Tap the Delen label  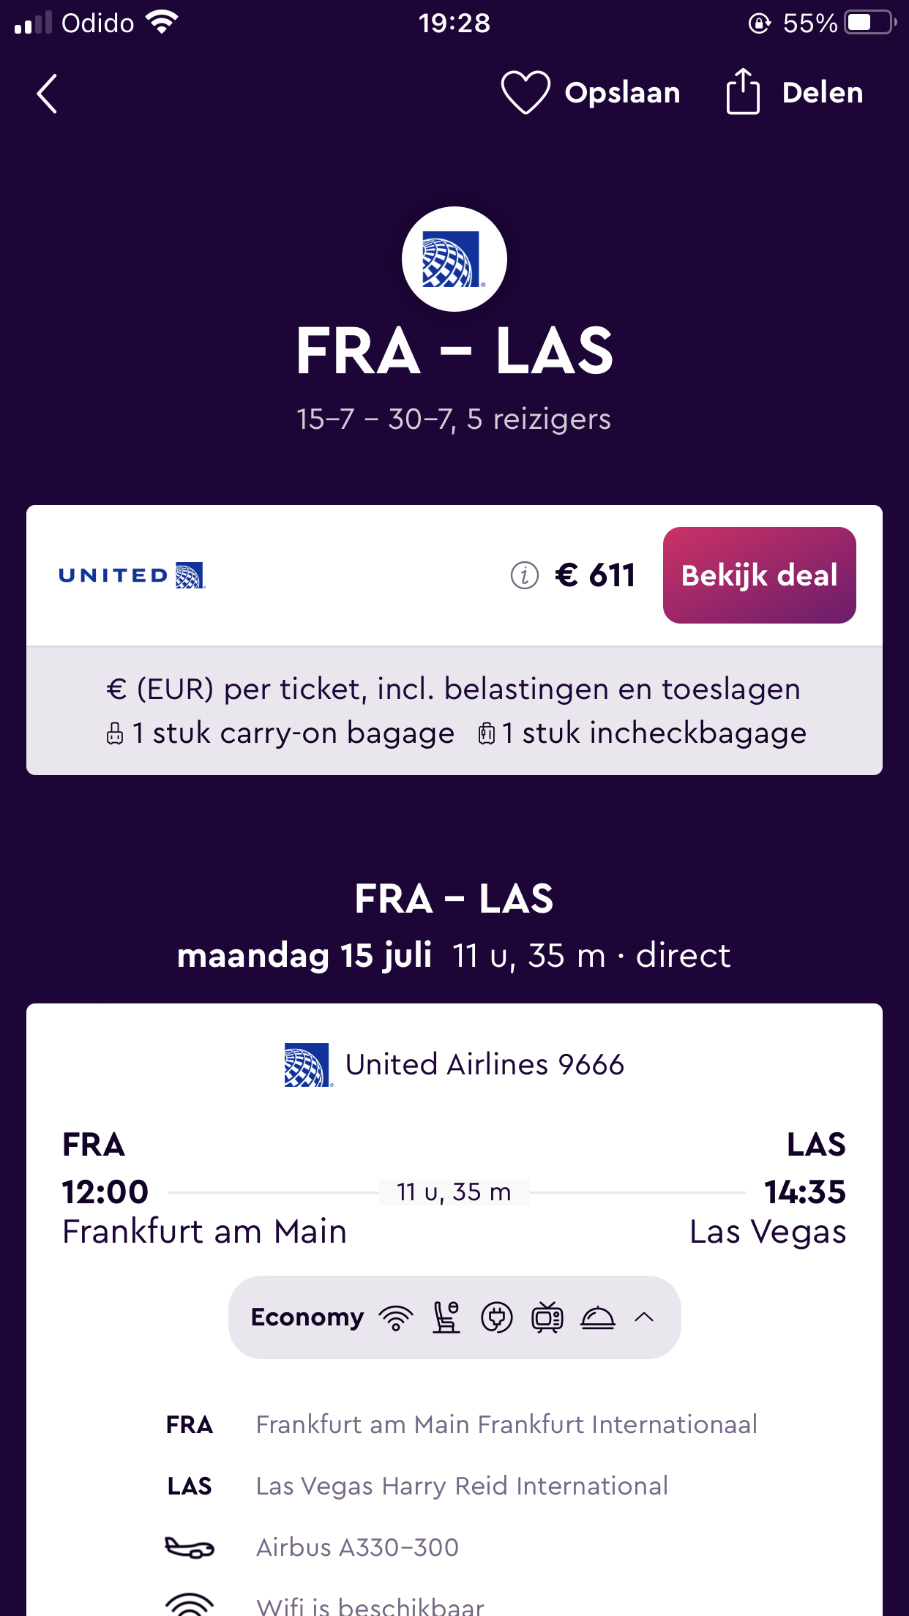coord(822,93)
